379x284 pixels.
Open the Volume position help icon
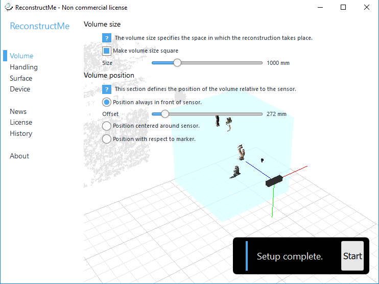point(107,89)
